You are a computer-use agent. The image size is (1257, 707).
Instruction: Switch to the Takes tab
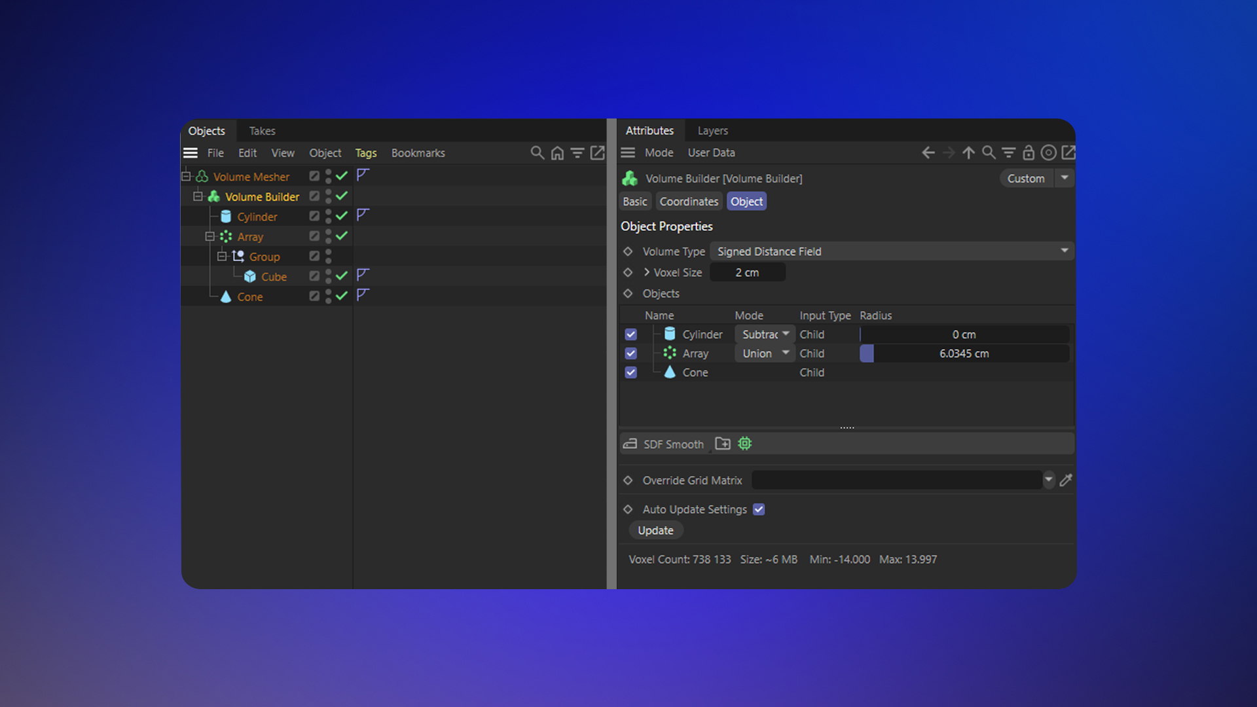[x=262, y=131]
